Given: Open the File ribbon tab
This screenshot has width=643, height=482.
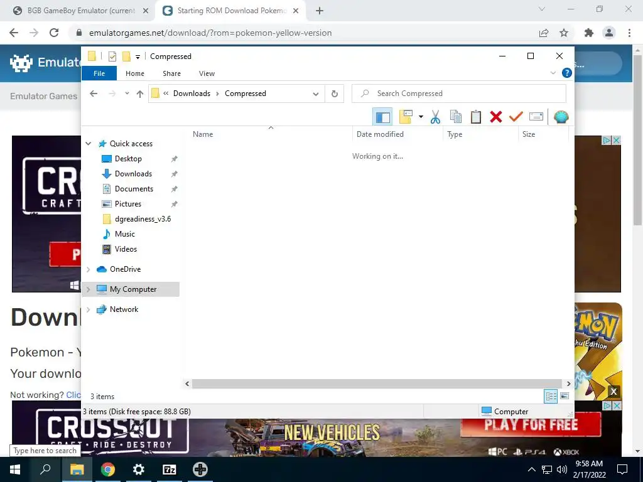Looking at the screenshot, I should pyautogui.click(x=99, y=73).
